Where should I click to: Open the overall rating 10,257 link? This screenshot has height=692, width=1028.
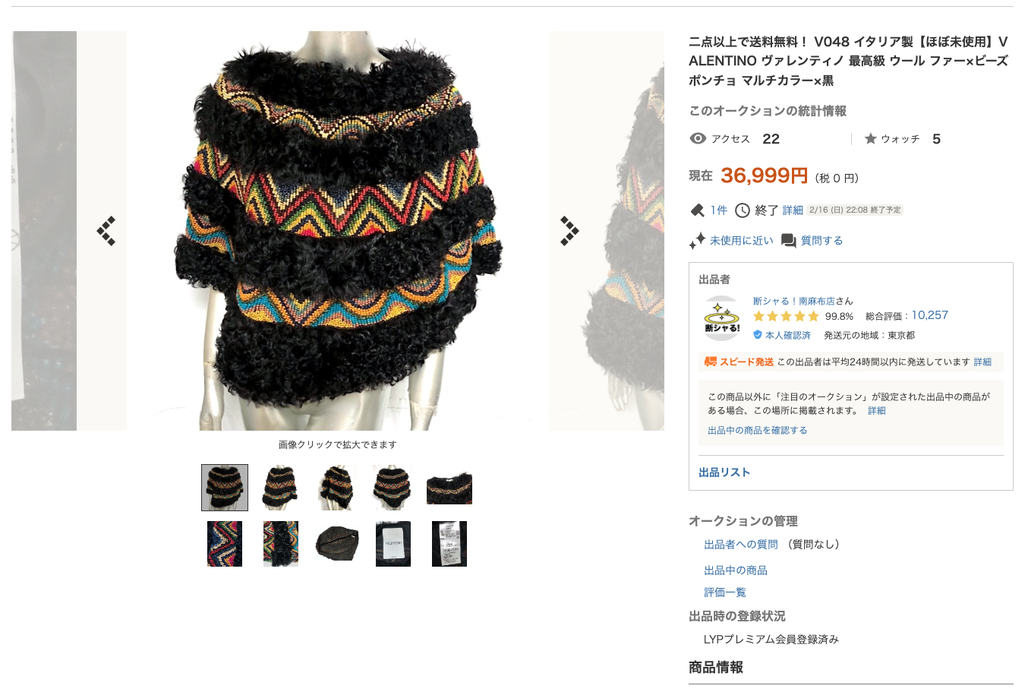(929, 315)
